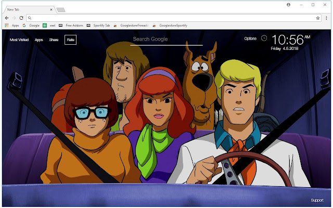Click the Support link

pos(317,200)
